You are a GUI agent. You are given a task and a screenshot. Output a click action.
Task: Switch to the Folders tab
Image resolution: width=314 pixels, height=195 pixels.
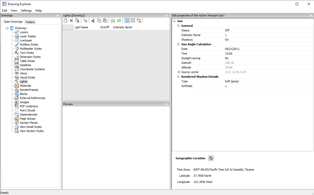30,22
